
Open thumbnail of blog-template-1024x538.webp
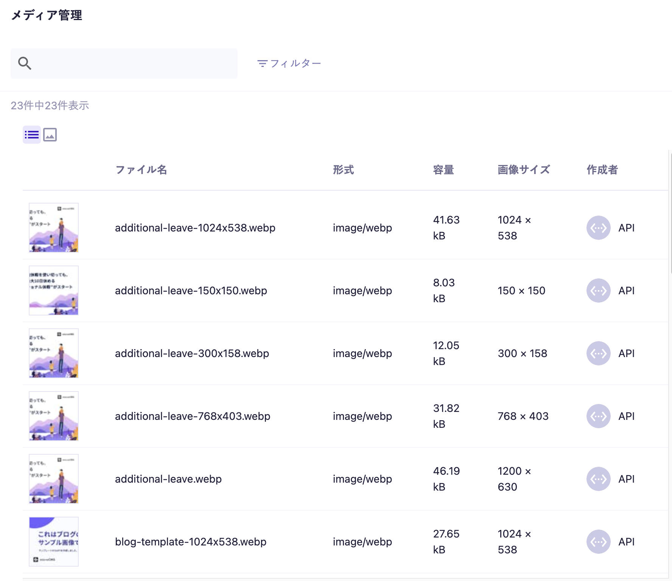click(54, 542)
